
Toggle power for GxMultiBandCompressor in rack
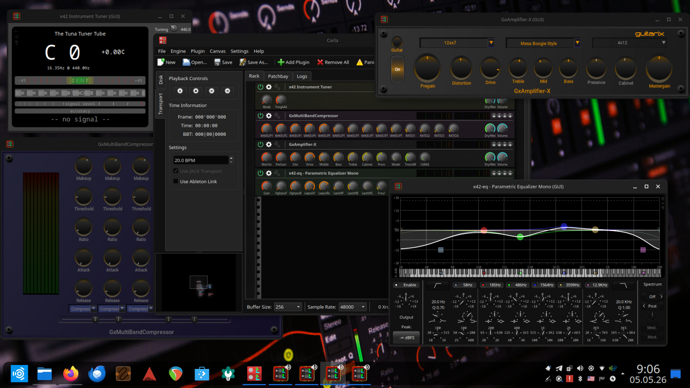(x=261, y=116)
